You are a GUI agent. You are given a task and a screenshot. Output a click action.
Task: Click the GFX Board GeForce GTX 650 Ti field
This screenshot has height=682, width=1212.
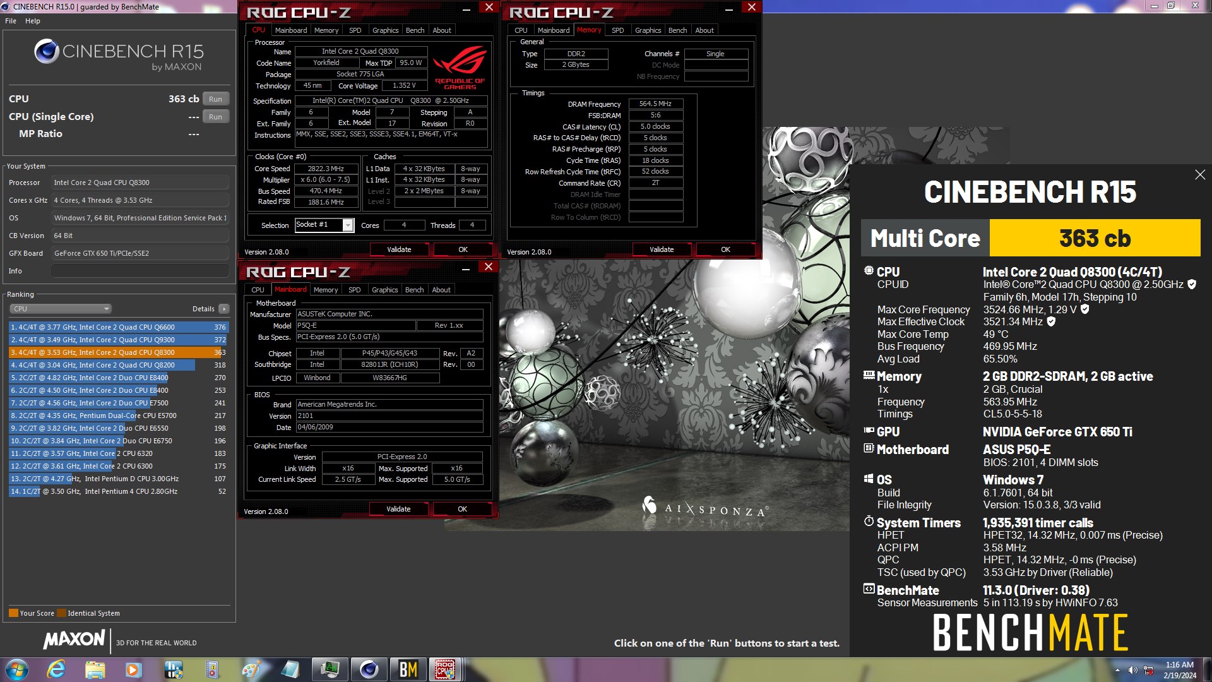[140, 253]
